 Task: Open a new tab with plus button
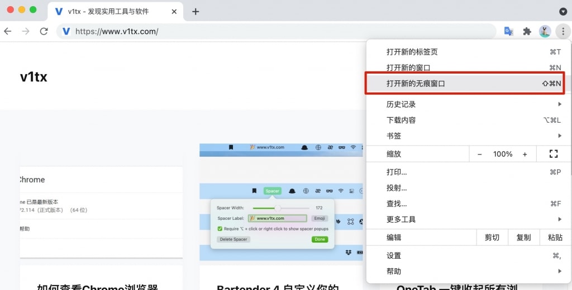[x=196, y=12]
